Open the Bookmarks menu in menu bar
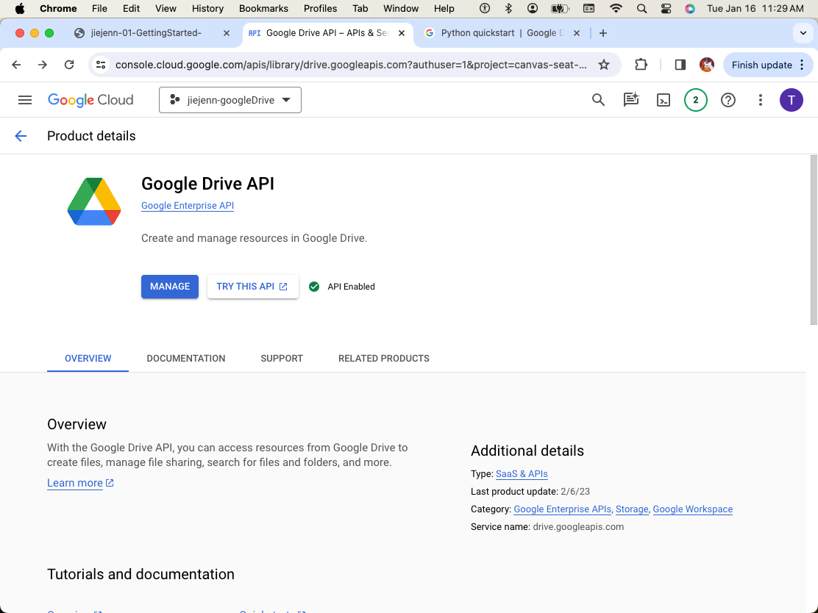The image size is (818, 613). 263,8
